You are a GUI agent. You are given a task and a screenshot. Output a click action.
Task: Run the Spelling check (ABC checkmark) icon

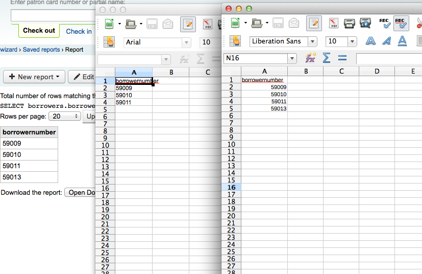point(385,23)
